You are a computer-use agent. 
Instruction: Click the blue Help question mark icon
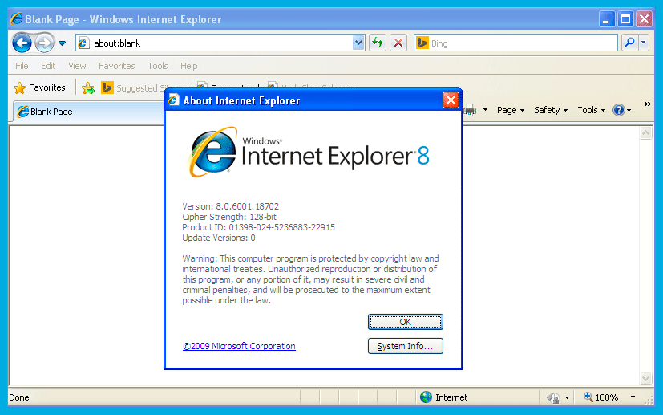(619, 110)
